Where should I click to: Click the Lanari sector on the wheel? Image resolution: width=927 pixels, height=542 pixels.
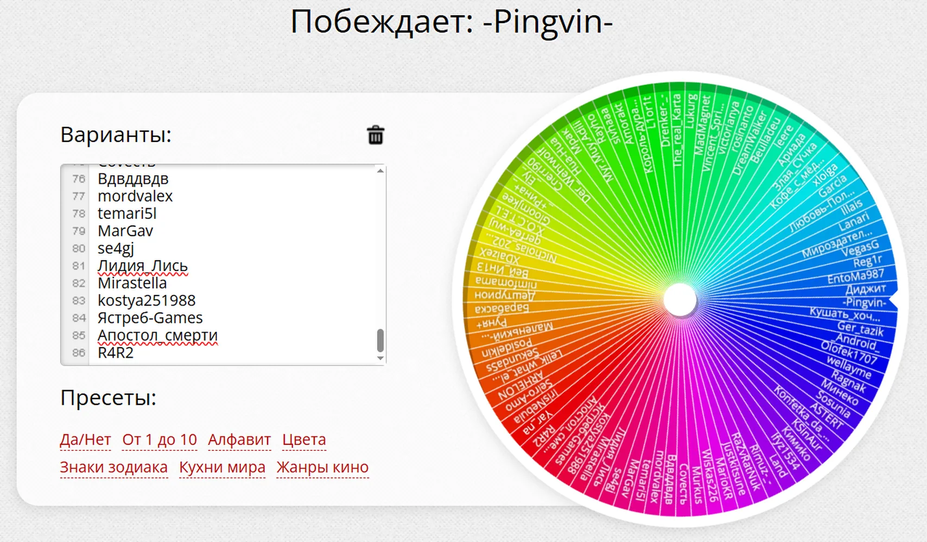click(854, 222)
